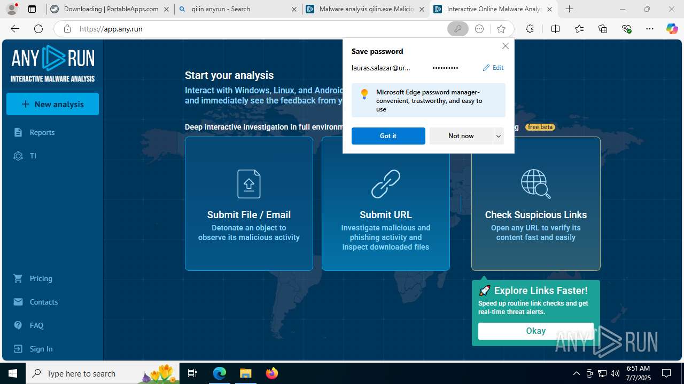This screenshot has height=384, width=684.
Task: Open Firefox from taskbar
Action: (x=271, y=373)
